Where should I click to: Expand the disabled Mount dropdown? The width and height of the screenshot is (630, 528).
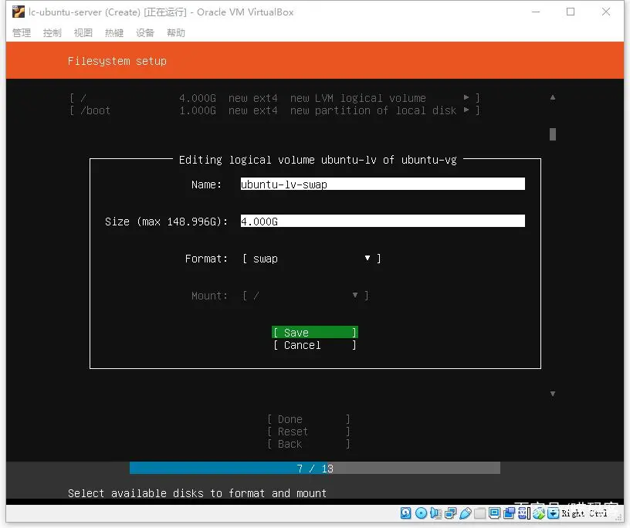pyautogui.click(x=306, y=296)
